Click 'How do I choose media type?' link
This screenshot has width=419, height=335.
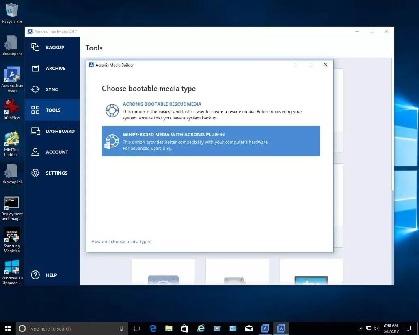click(x=121, y=242)
